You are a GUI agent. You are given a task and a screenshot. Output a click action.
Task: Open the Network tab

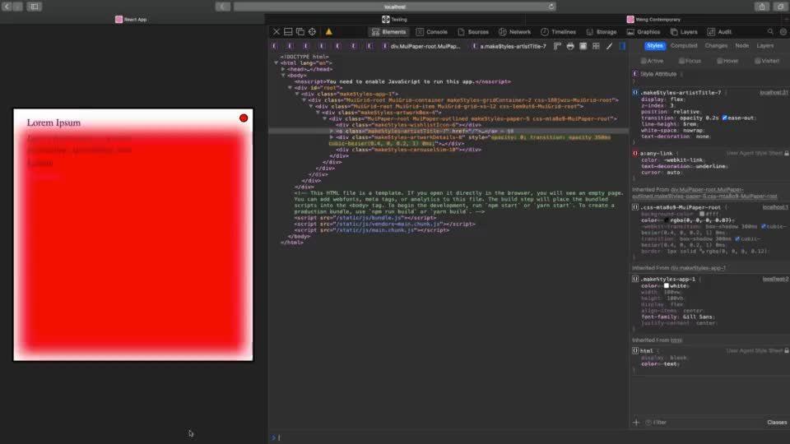click(x=515, y=32)
